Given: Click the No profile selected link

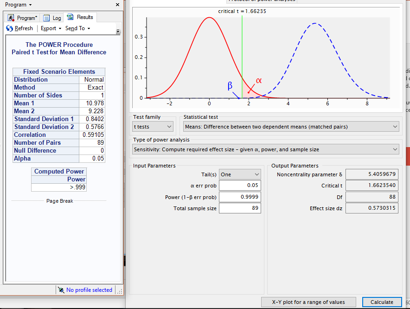Looking at the screenshot, I should pos(89,290).
